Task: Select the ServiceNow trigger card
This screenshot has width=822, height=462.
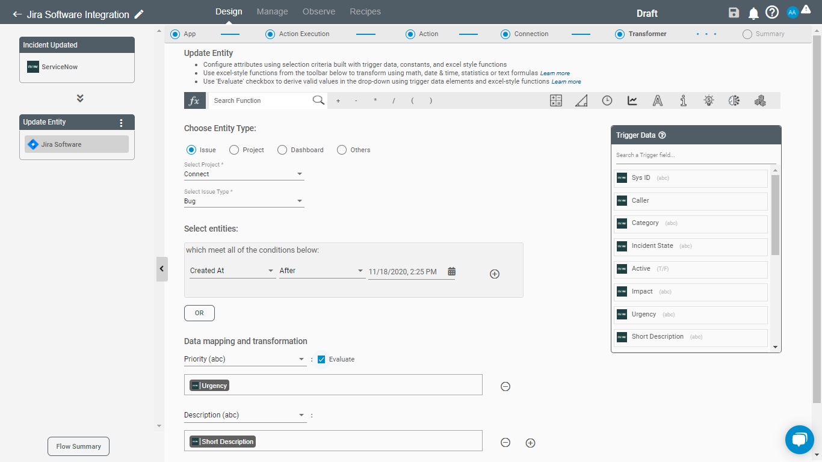Action: coord(77,67)
